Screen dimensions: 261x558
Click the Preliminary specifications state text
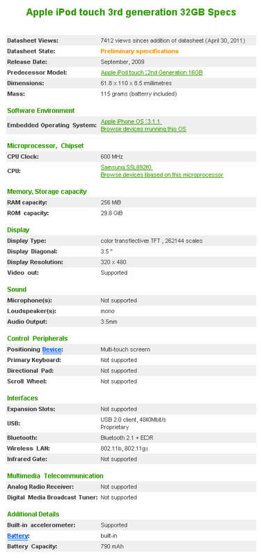(140, 51)
